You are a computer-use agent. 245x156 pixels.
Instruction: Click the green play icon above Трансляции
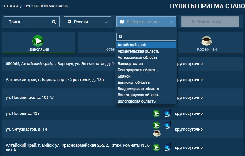(x=38, y=41)
